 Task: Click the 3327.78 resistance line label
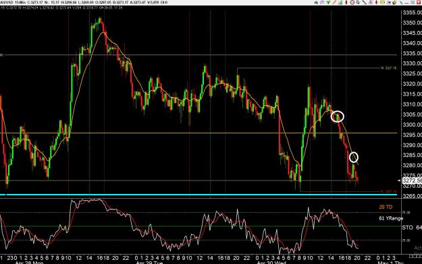[388, 68]
